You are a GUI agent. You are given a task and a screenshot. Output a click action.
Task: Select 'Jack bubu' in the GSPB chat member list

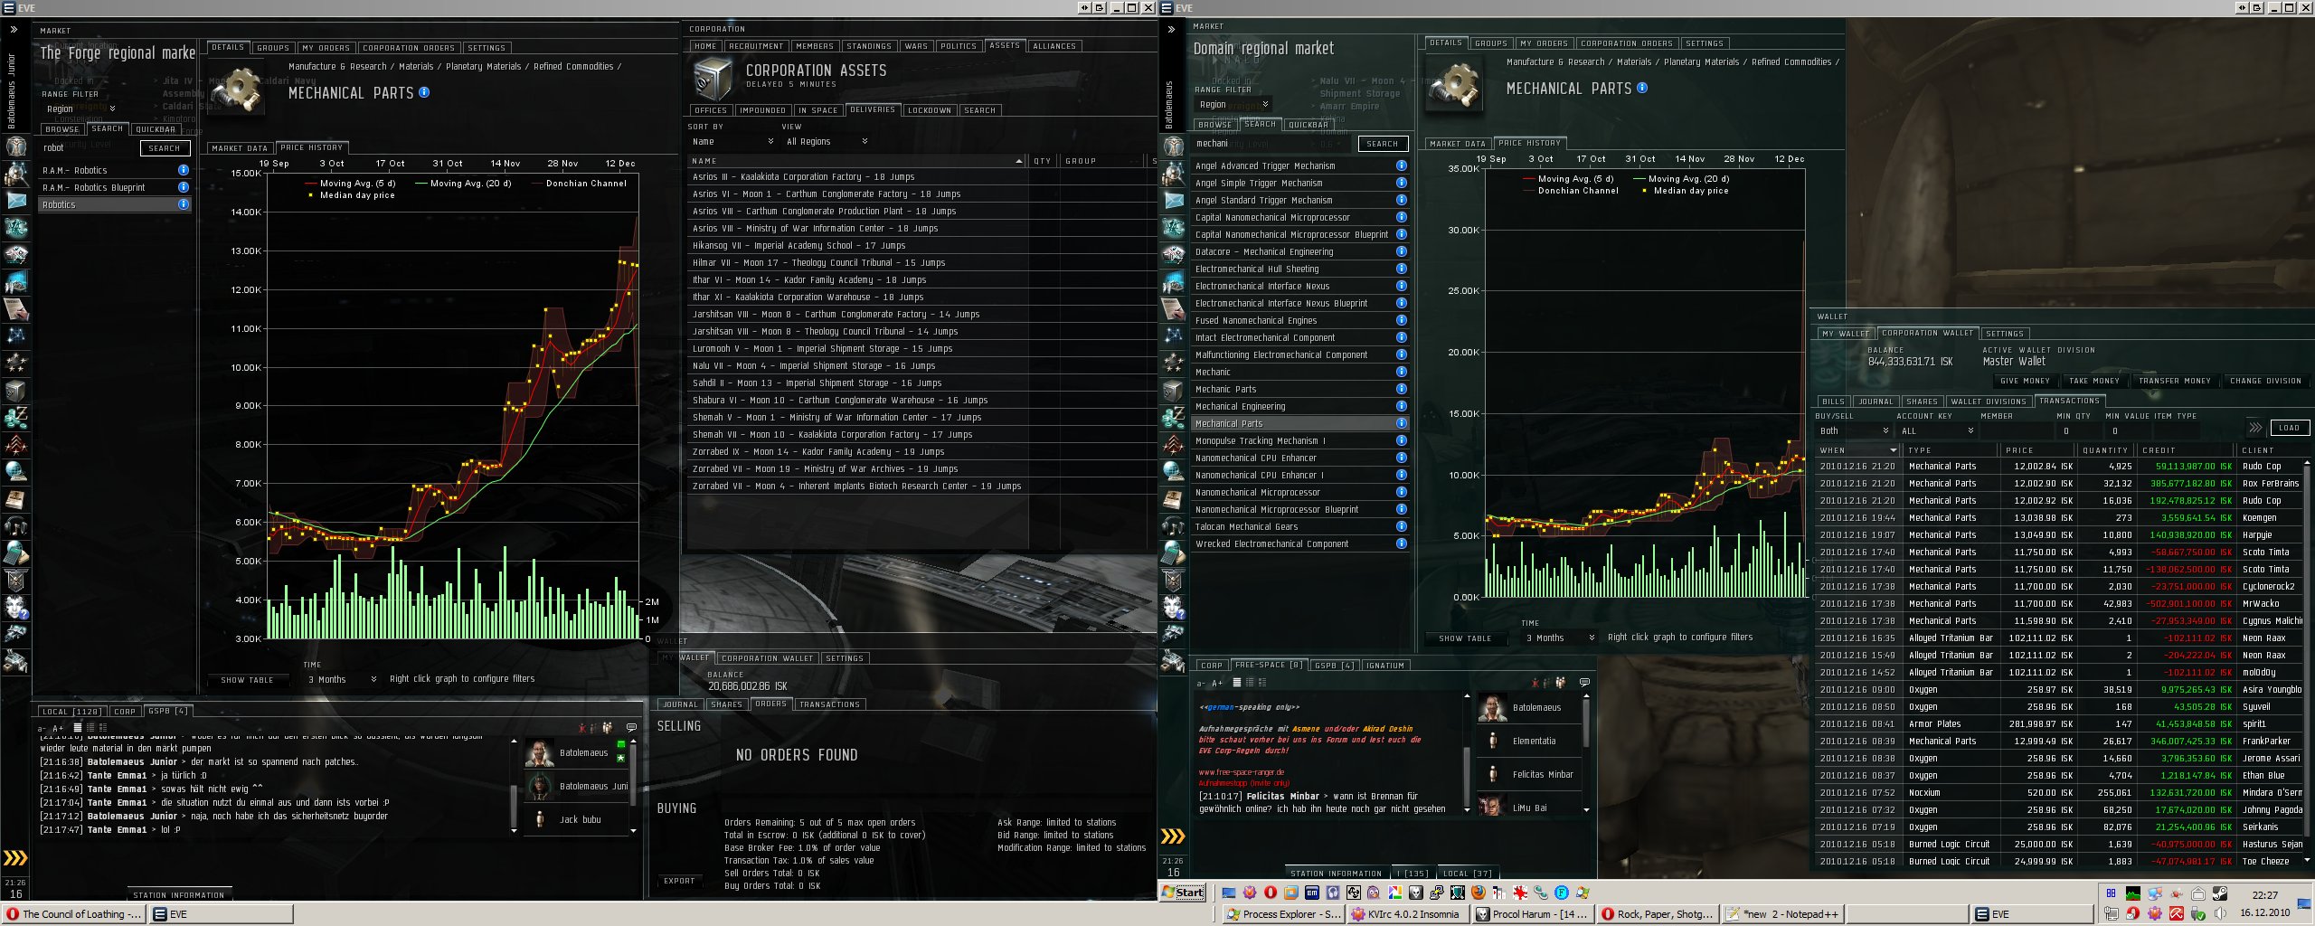pos(576,819)
